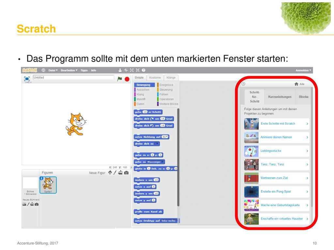Image resolution: width=334 pixels, height=250 pixels.
Task: Select the Malstift block category
Action: (x=141, y=99)
